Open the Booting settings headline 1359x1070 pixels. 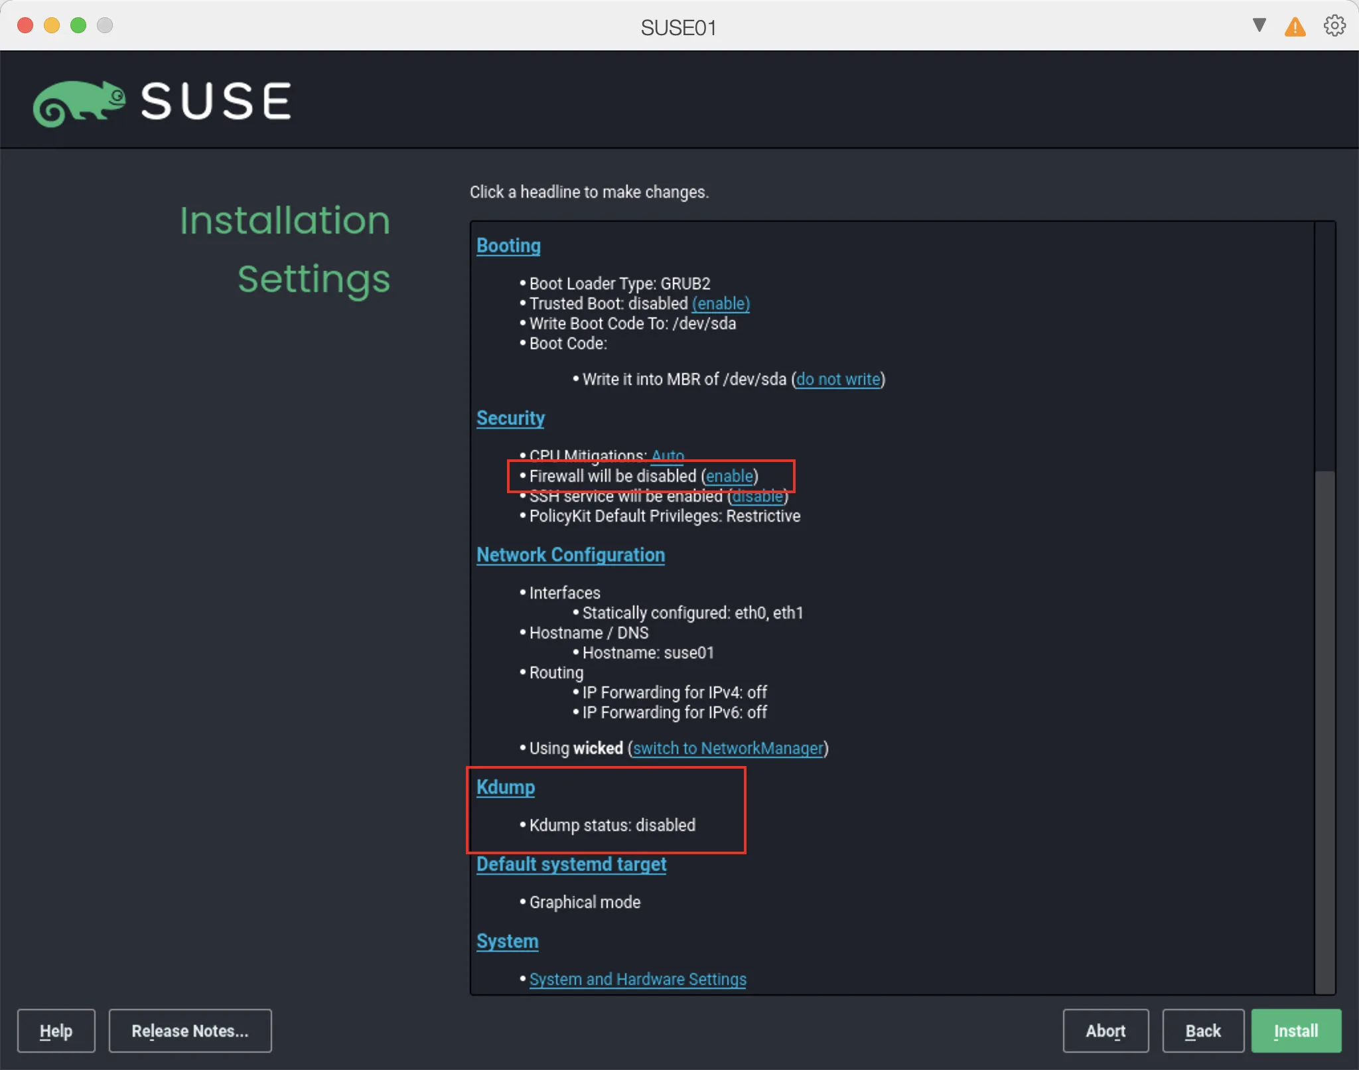click(x=508, y=245)
